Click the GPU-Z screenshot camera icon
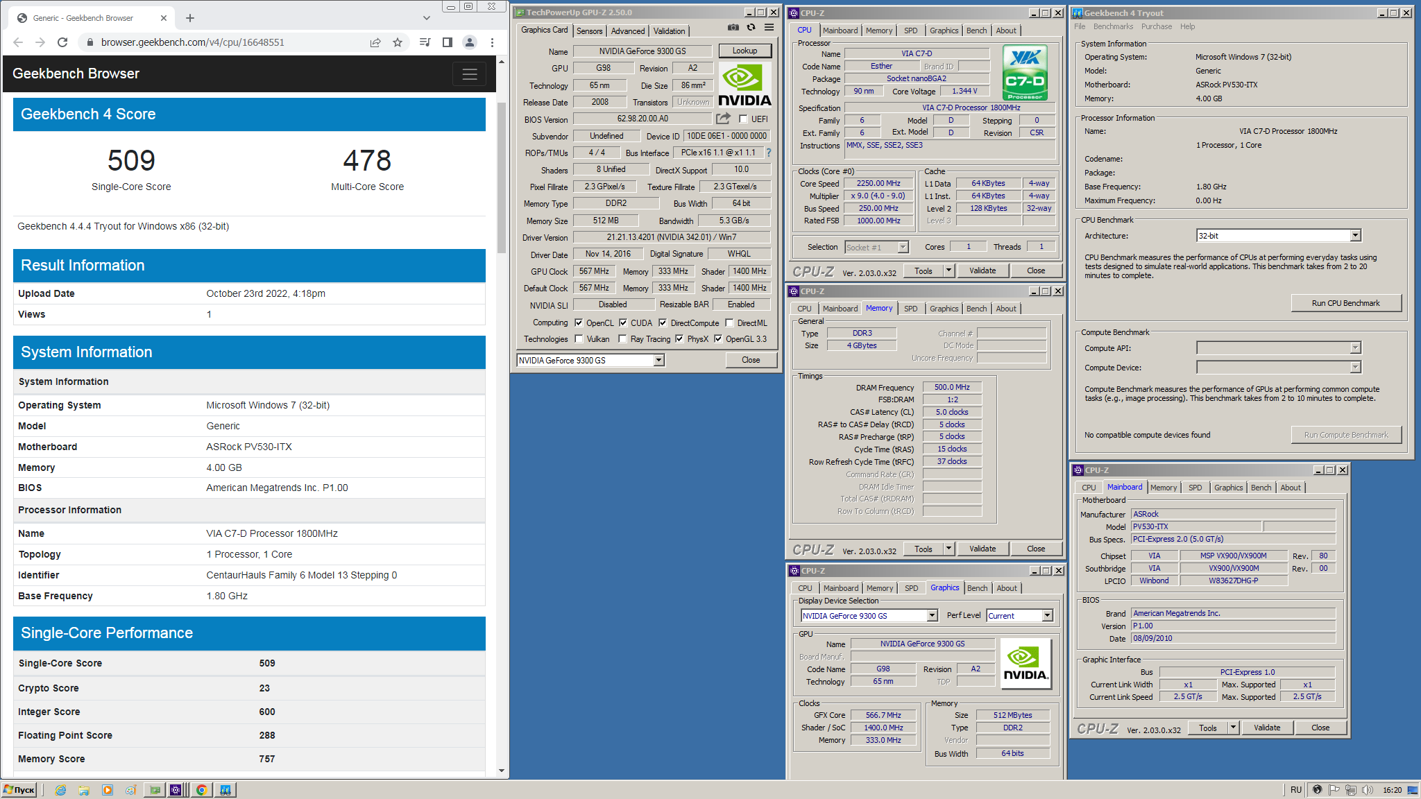The height and width of the screenshot is (799, 1421). coord(733,28)
